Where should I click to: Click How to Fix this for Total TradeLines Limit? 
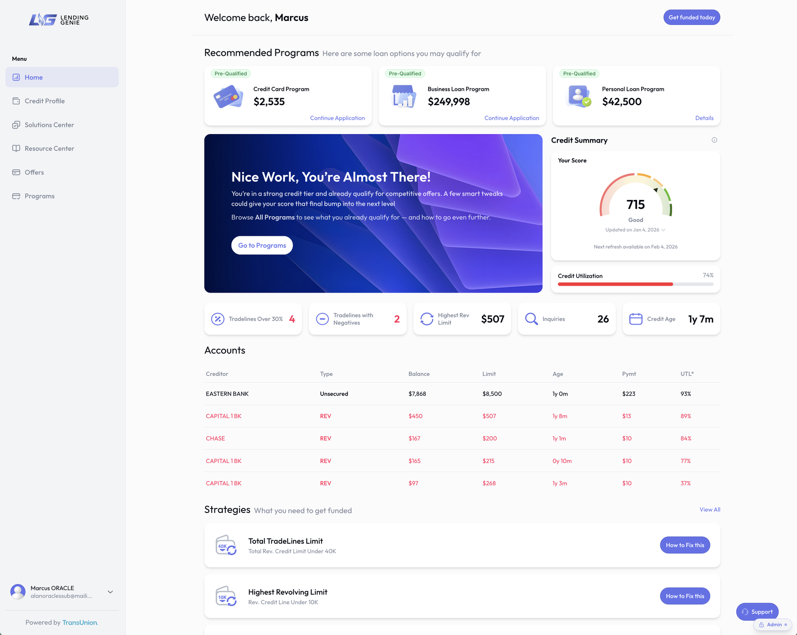(x=685, y=545)
